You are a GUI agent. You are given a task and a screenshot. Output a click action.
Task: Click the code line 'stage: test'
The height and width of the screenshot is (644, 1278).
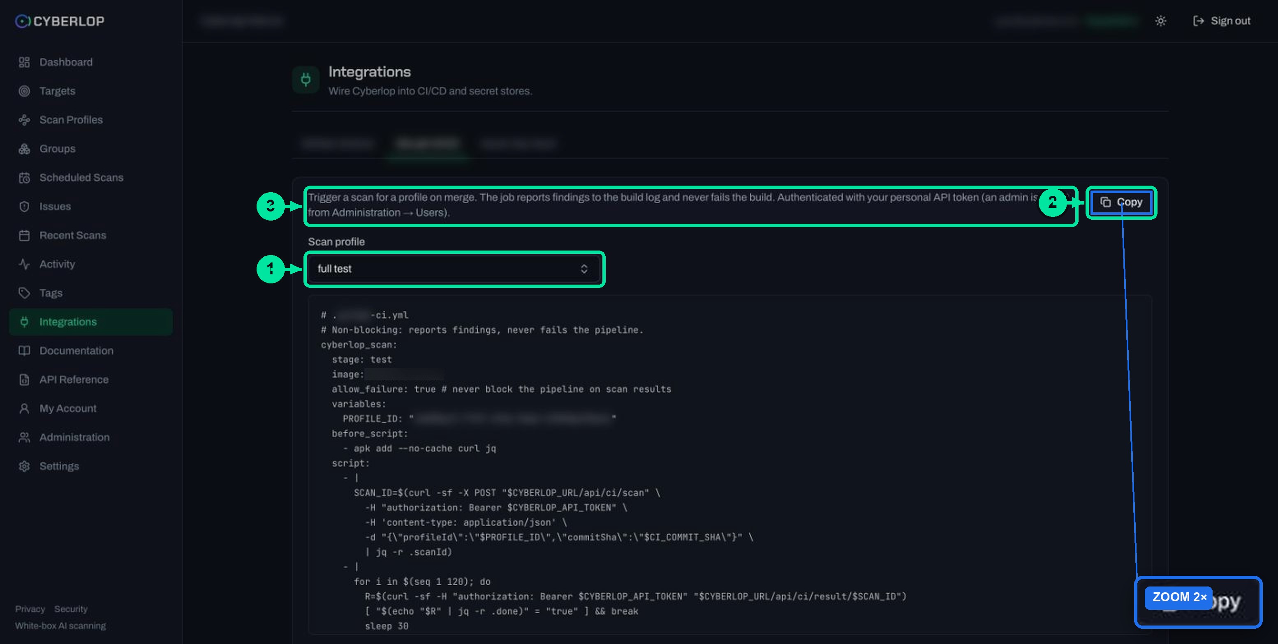(x=362, y=360)
